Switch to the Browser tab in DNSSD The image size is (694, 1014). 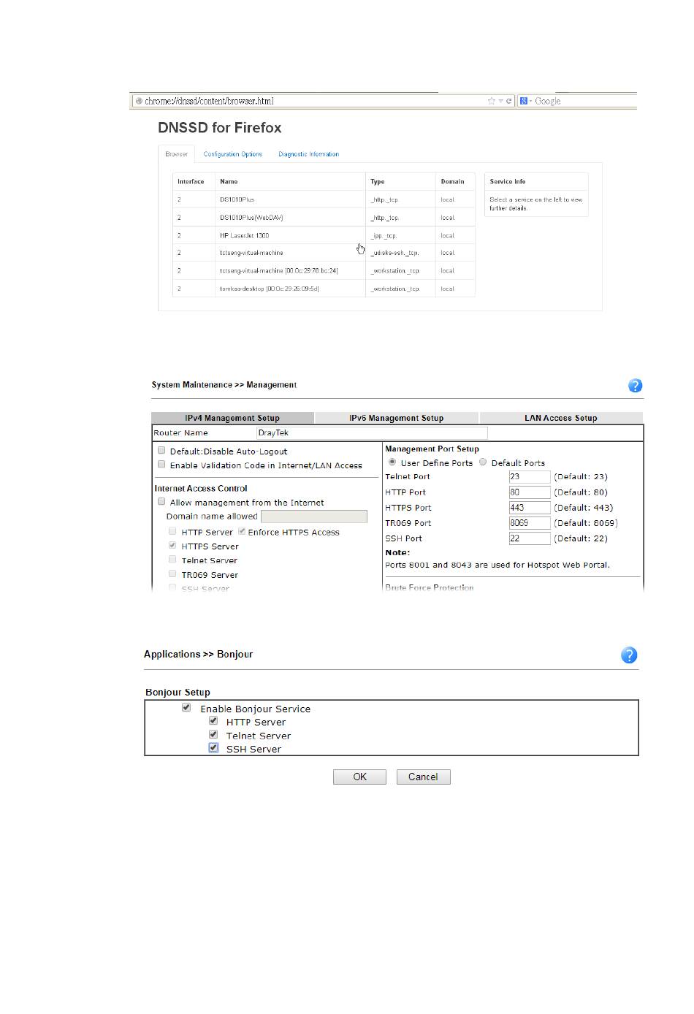tap(176, 154)
